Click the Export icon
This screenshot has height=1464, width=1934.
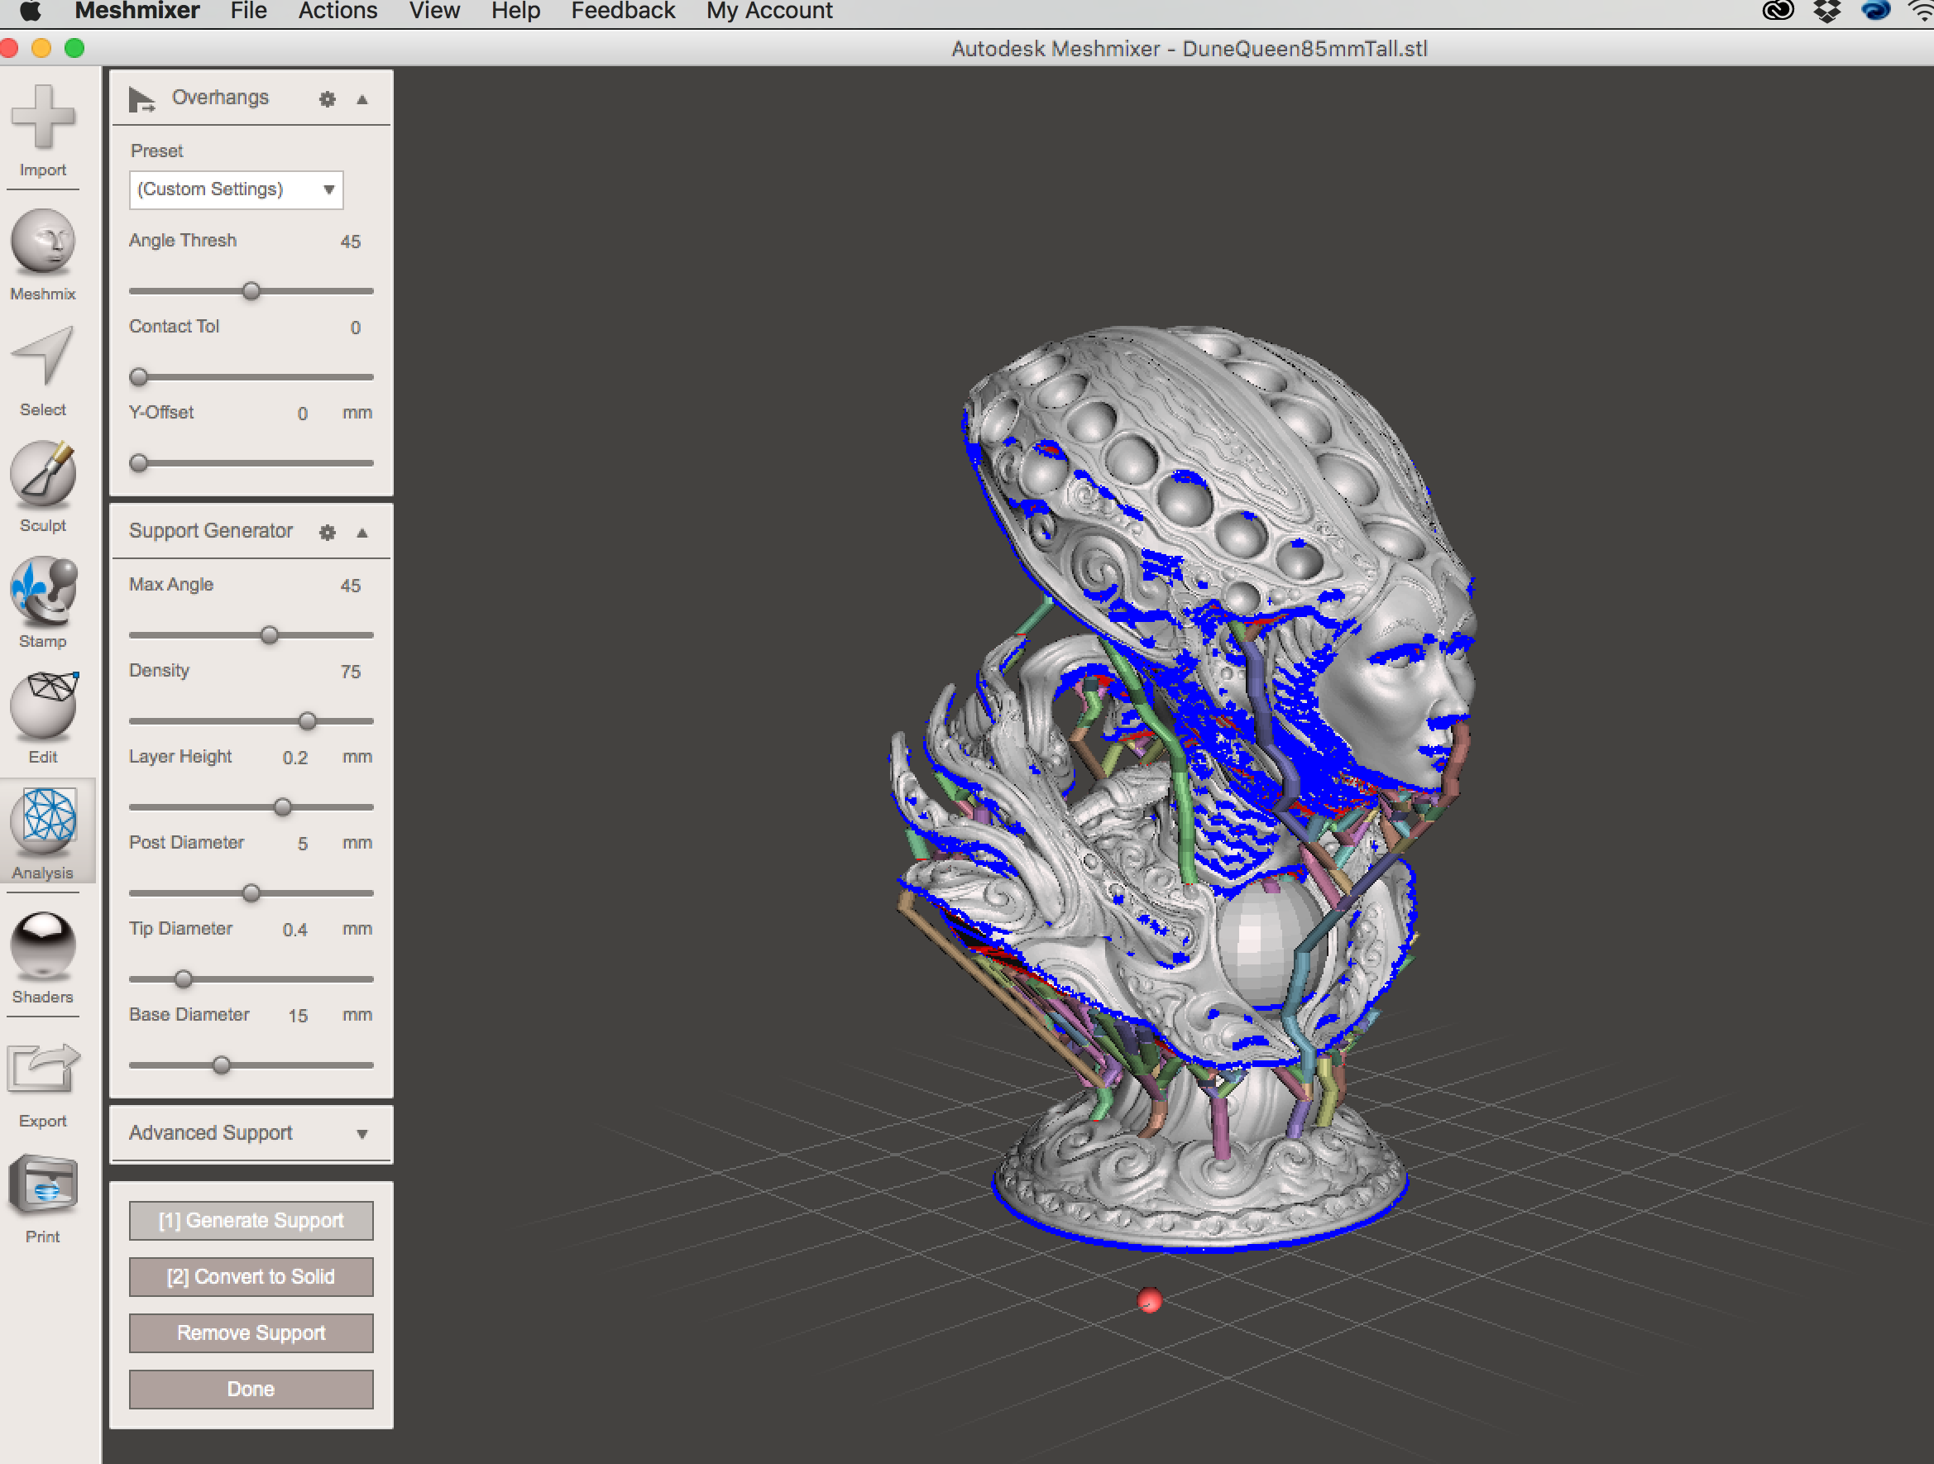click(x=43, y=1069)
